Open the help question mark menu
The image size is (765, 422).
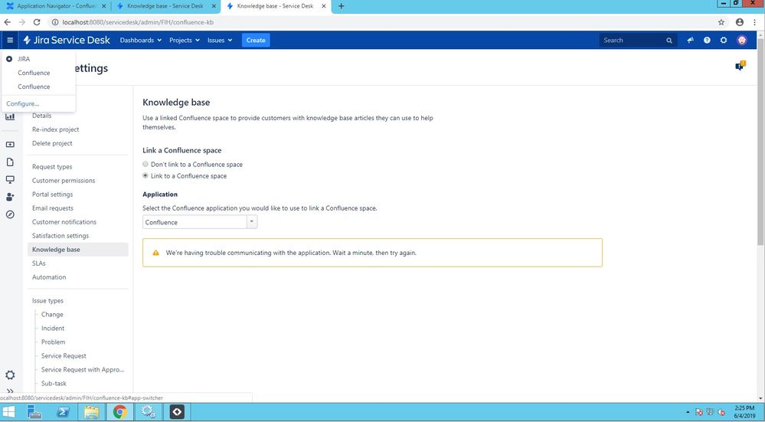pyautogui.click(x=707, y=40)
